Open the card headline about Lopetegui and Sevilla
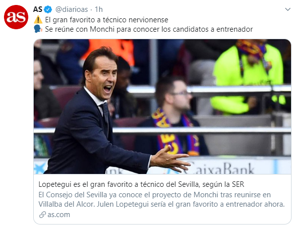 point(141,184)
